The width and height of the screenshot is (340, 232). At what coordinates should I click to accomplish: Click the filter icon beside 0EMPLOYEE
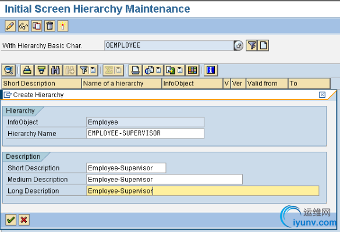[x=252, y=45]
